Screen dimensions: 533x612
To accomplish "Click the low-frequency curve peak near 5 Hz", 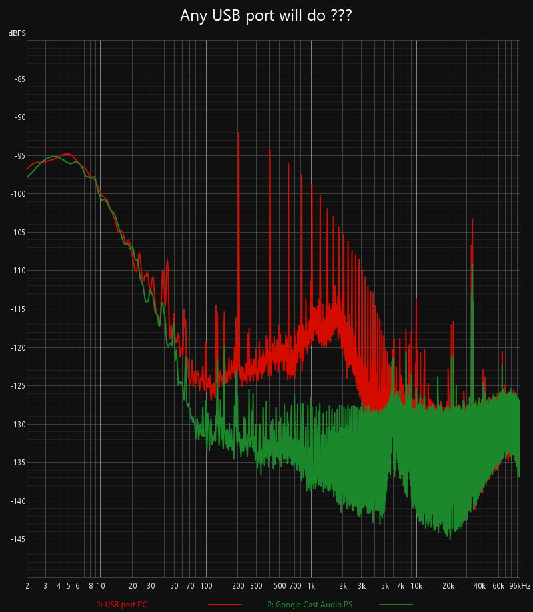I will coord(67,154).
